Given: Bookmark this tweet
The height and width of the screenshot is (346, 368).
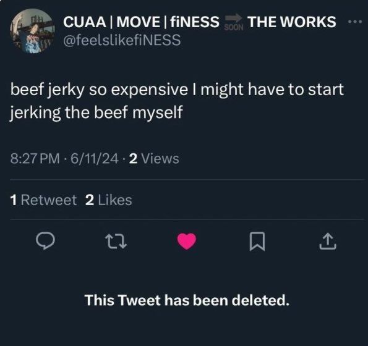Looking at the screenshot, I should click(257, 242).
